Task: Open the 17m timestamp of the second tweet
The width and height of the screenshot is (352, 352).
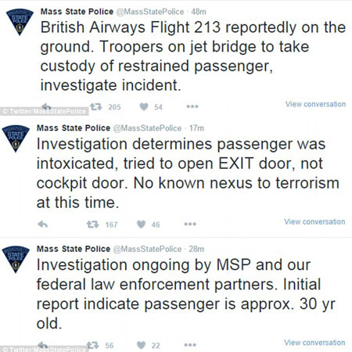Action: coord(196,128)
